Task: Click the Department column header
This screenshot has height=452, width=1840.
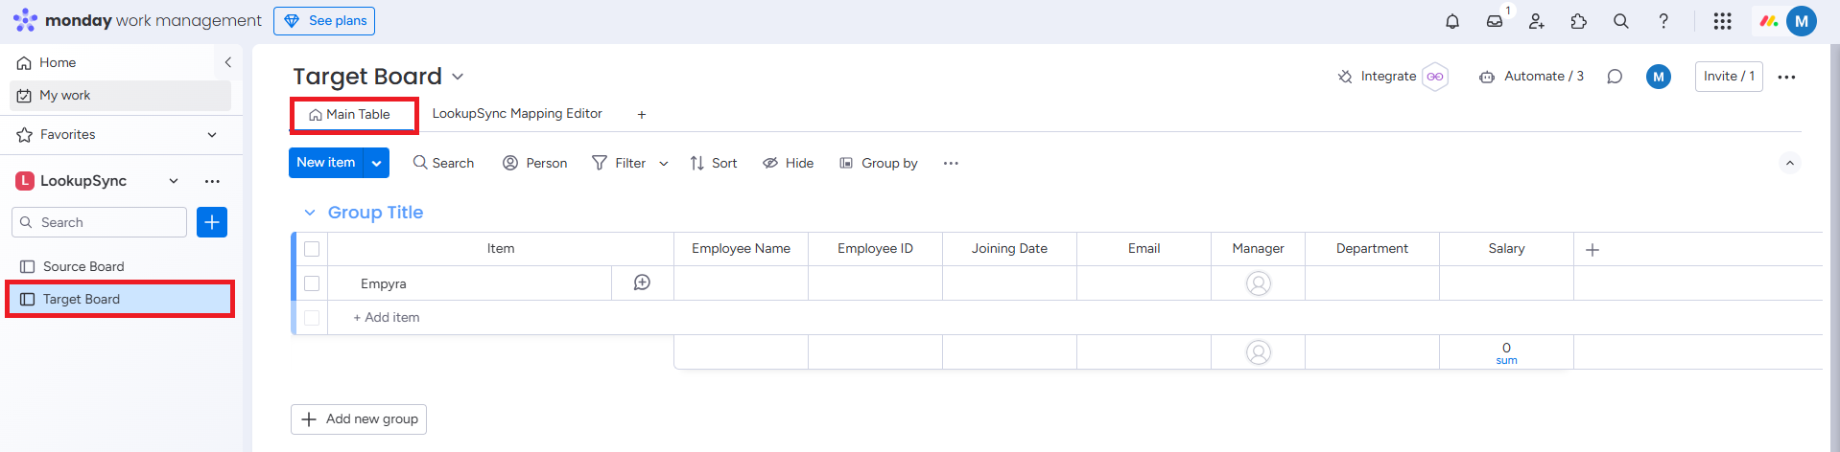Action: point(1372,249)
